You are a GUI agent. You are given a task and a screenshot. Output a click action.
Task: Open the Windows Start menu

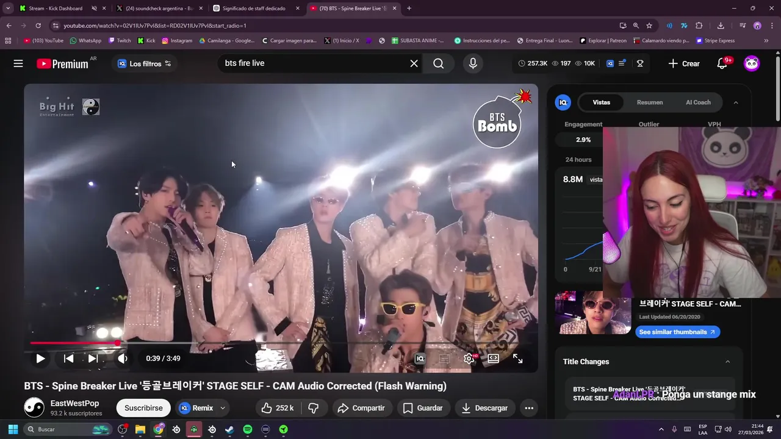pos(13,429)
